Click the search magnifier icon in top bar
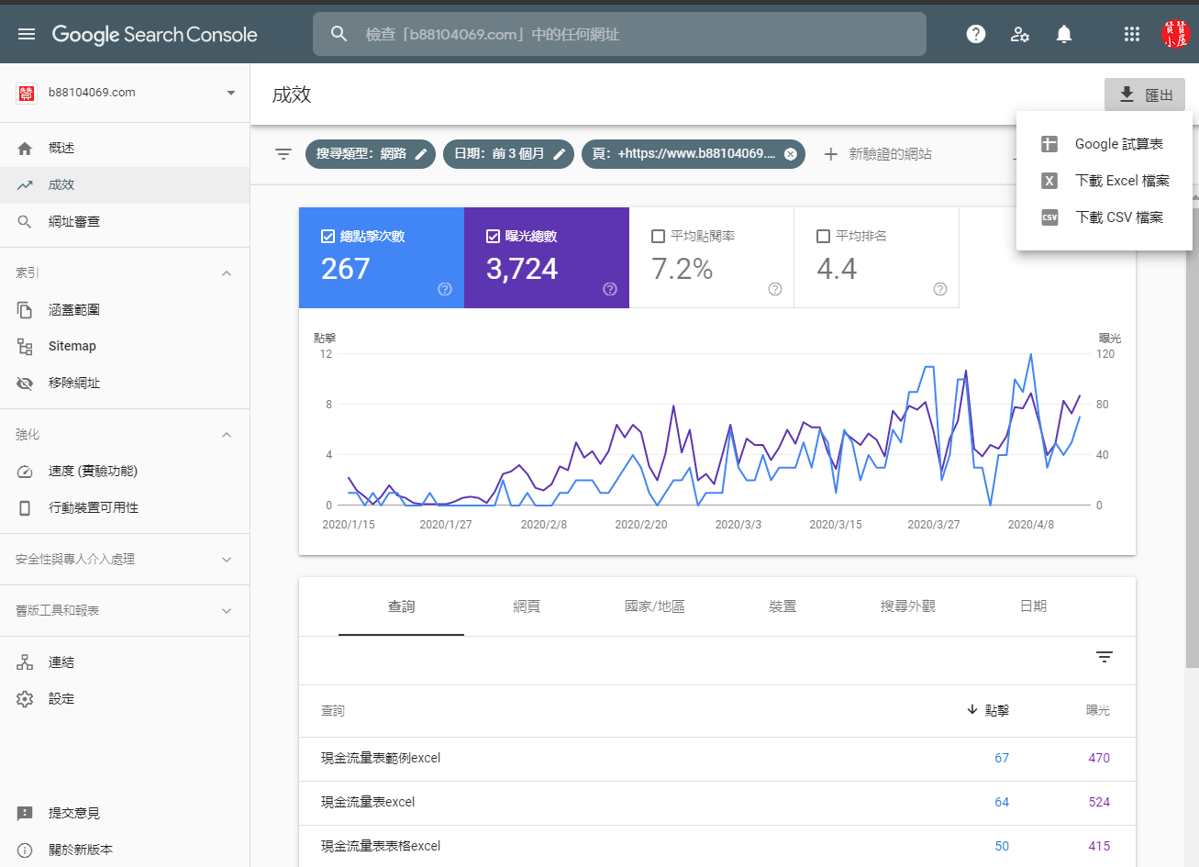This screenshot has height=867, width=1199. point(339,34)
